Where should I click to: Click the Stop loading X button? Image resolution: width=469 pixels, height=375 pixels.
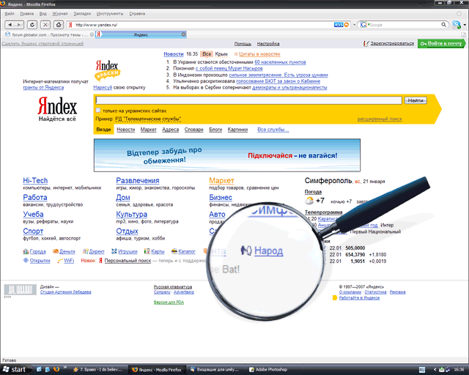point(45,25)
